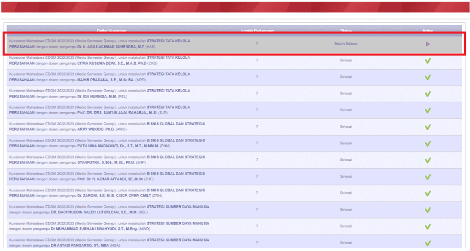Viewport: 470px width, 251px height.
Task: Click green checkmark for Arry Widodo row
Action: 428,127
